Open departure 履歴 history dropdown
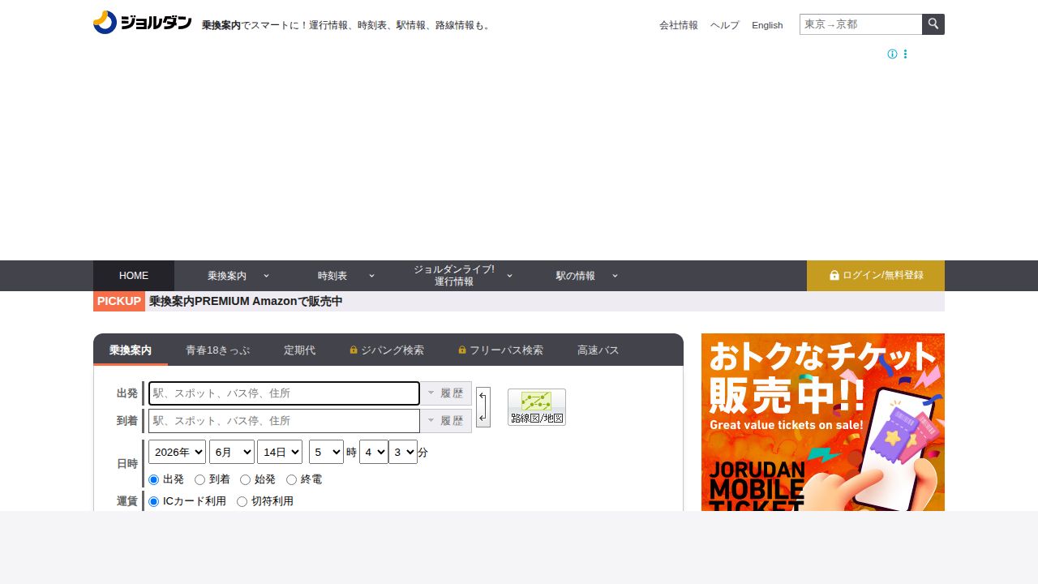1038x584 pixels. (446, 393)
